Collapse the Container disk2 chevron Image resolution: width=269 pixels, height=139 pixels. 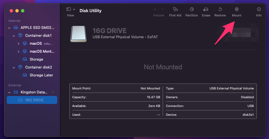click(14, 67)
